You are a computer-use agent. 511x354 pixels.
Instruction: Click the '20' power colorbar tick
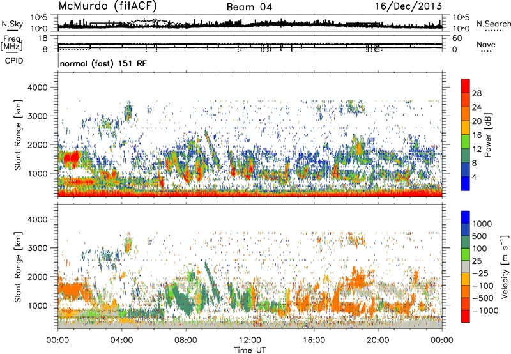[477, 121]
